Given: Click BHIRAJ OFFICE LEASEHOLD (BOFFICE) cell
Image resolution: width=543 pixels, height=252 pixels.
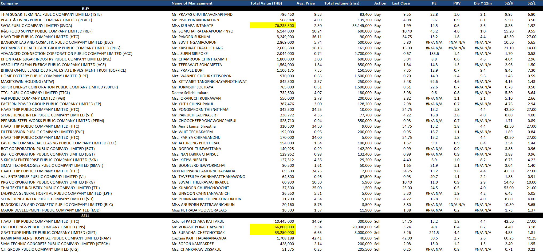Looking at the screenshot, I should pyautogui.click(x=64, y=70).
